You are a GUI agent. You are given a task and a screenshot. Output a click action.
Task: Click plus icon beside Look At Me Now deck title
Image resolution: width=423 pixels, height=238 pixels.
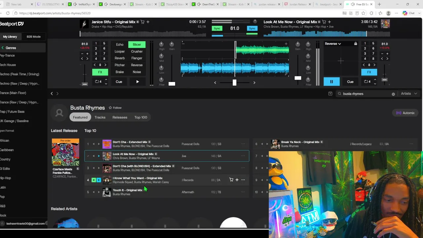point(329,22)
